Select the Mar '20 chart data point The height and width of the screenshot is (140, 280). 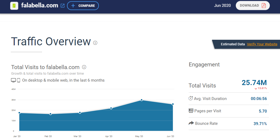coord(80,113)
